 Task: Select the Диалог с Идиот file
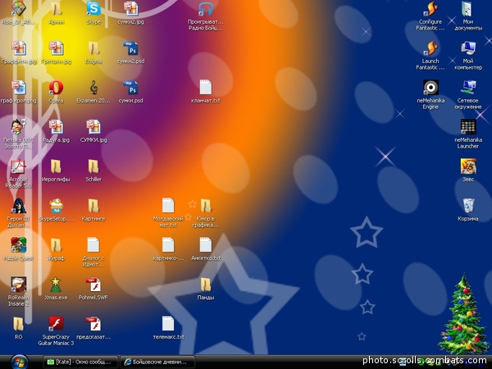[x=93, y=245]
